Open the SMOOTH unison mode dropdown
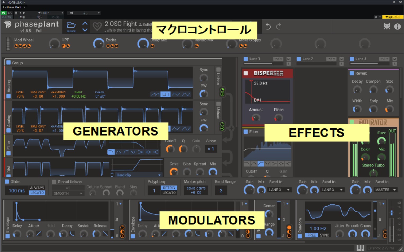This screenshot has height=252, width=404. click(68, 193)
